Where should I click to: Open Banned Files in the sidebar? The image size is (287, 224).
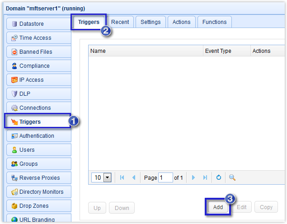point(38,52)
